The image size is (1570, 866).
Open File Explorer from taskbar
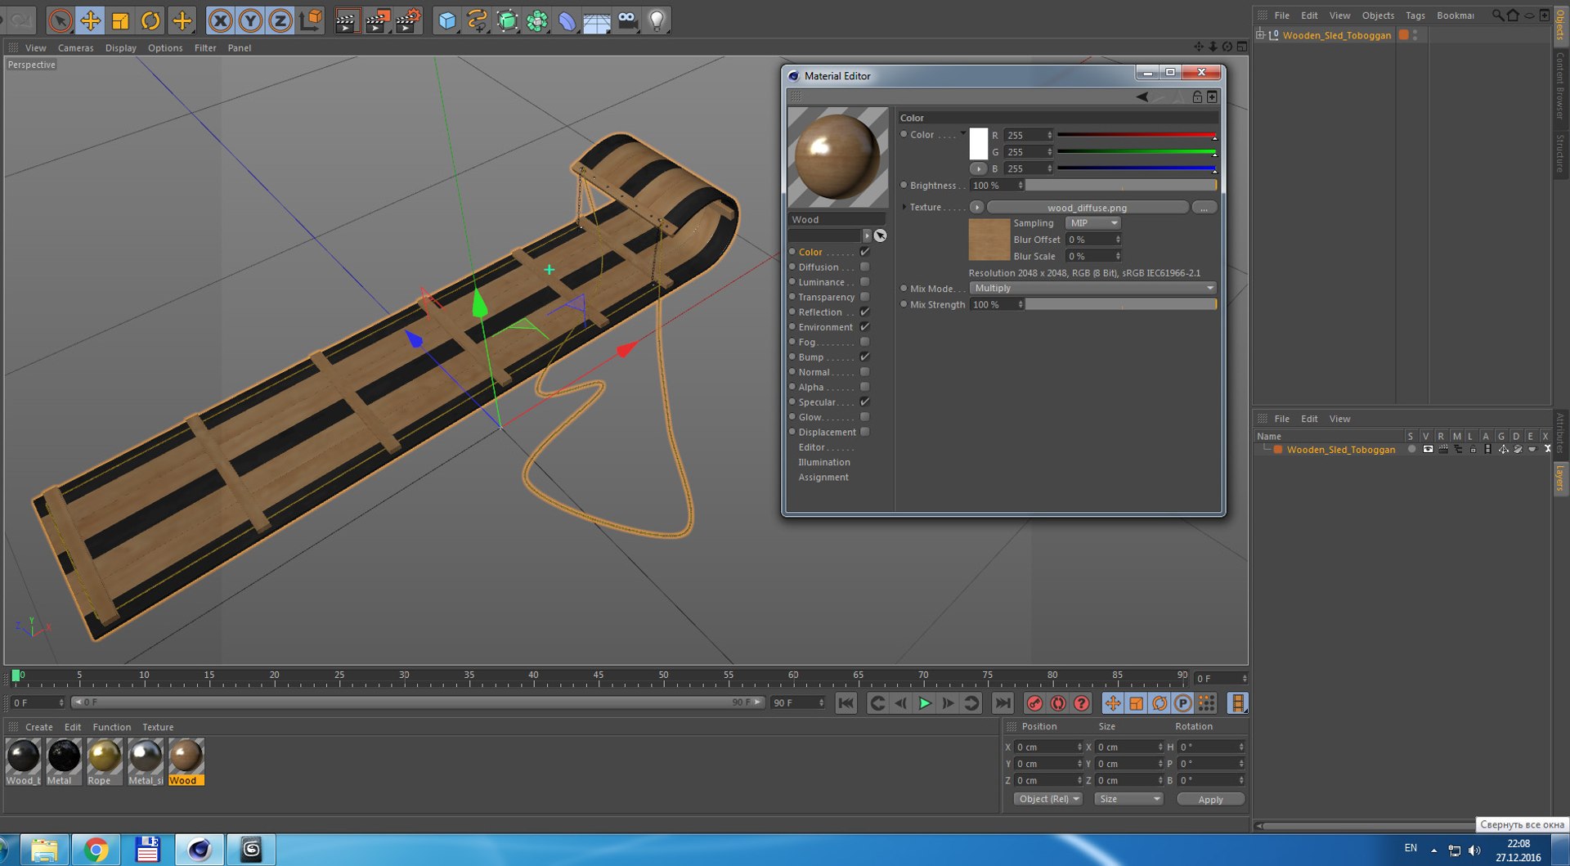click(44, 850)
